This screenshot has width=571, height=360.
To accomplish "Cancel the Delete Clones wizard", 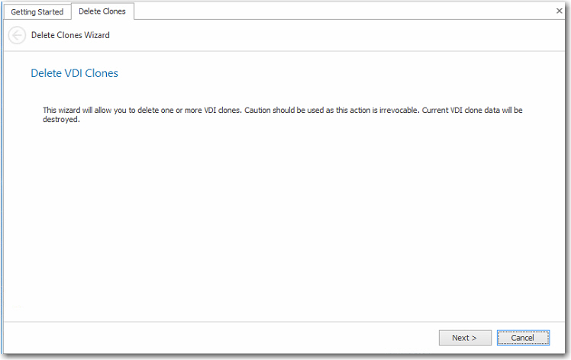I will click(x=523, y=338).
